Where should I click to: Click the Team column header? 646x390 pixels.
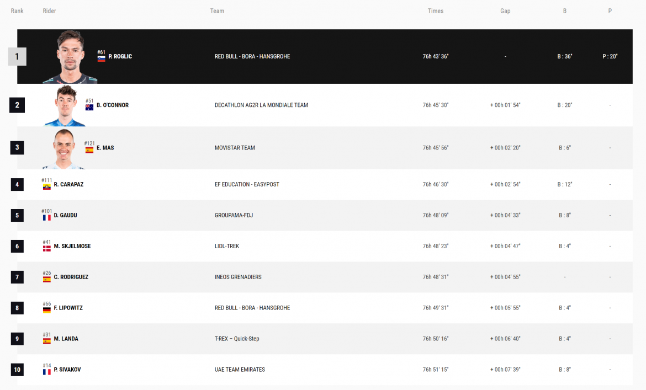point(217,10)
